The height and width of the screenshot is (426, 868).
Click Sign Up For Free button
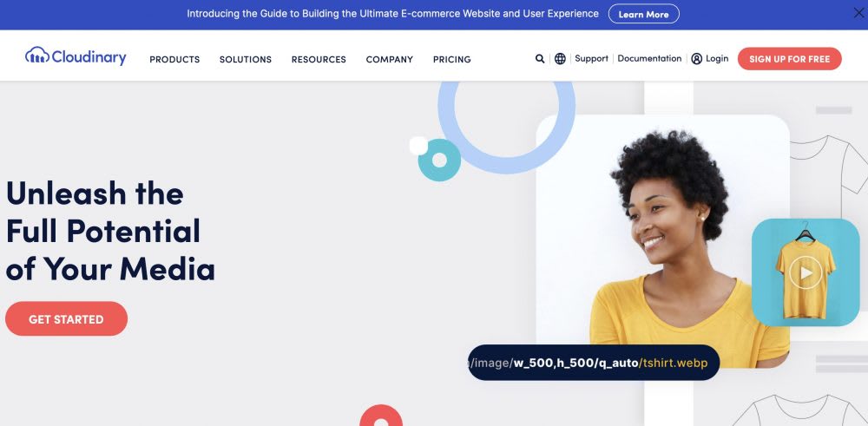coord(789,59)
